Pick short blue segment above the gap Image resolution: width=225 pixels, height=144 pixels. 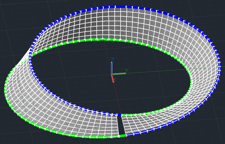119,115
